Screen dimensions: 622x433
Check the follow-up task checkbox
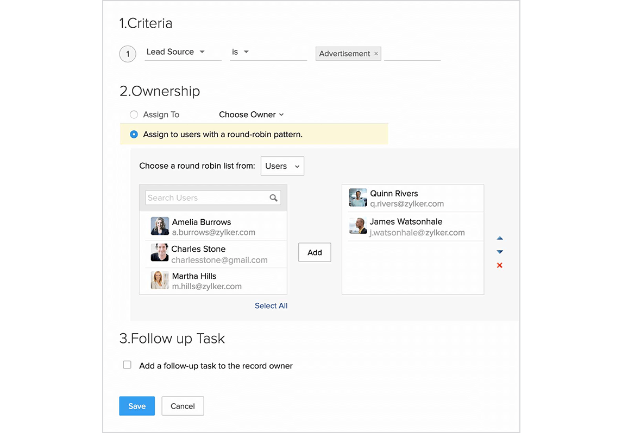coord(127,365)
